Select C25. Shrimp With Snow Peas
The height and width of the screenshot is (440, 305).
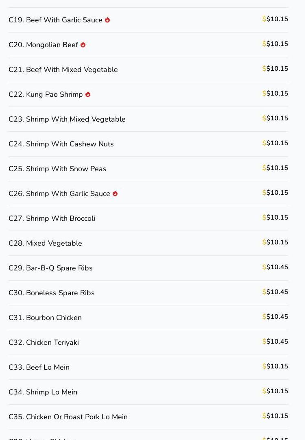point(57,169)
